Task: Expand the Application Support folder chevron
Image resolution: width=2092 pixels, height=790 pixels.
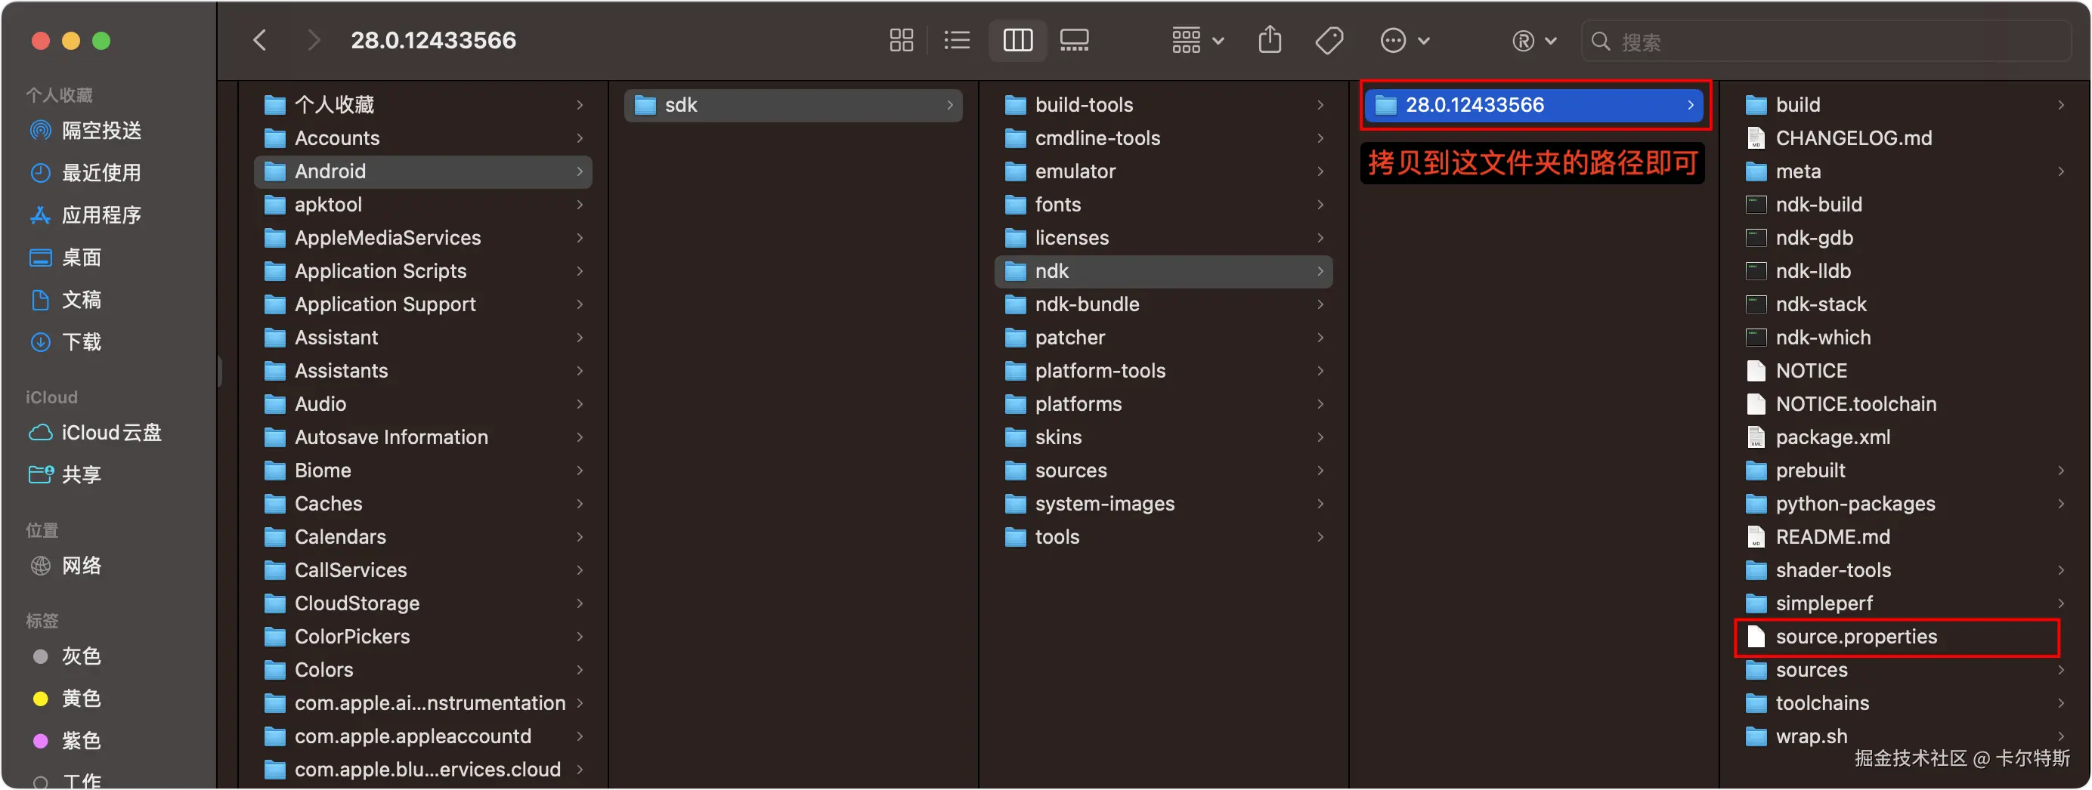Action: coord(580,304)
